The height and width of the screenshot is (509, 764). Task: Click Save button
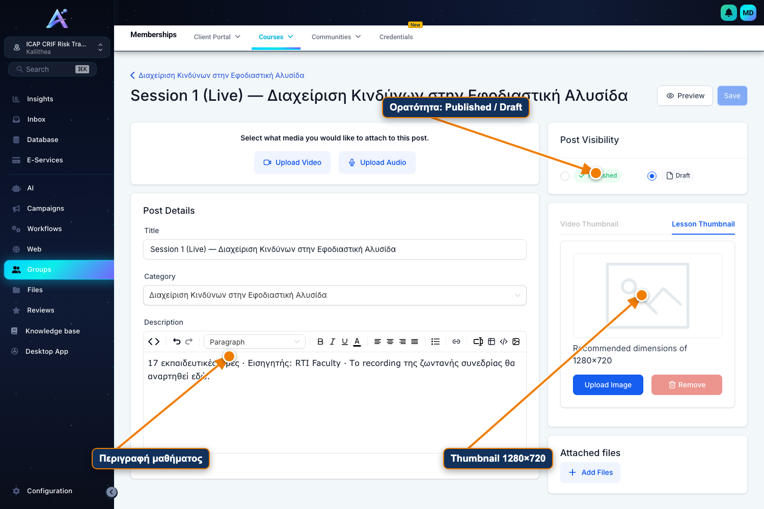[732, 96]
